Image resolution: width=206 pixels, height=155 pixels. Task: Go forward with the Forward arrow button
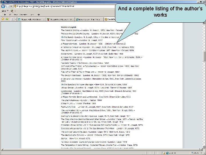point(8,6)
